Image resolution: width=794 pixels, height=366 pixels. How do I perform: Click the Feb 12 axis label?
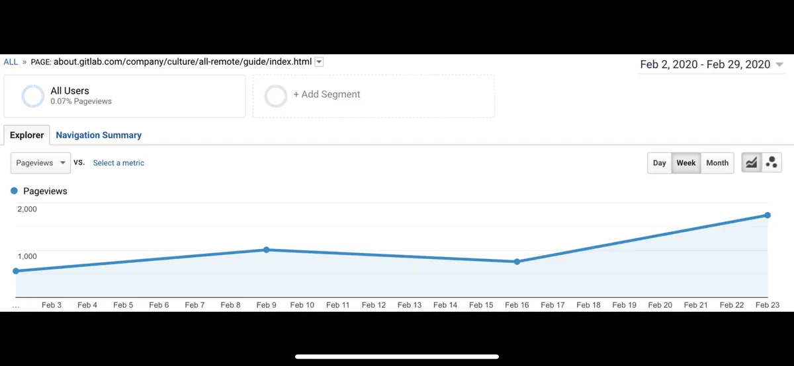373,305
